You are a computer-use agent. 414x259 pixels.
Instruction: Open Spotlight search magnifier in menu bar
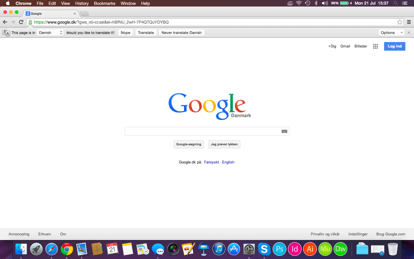click(x=396, y=3)
